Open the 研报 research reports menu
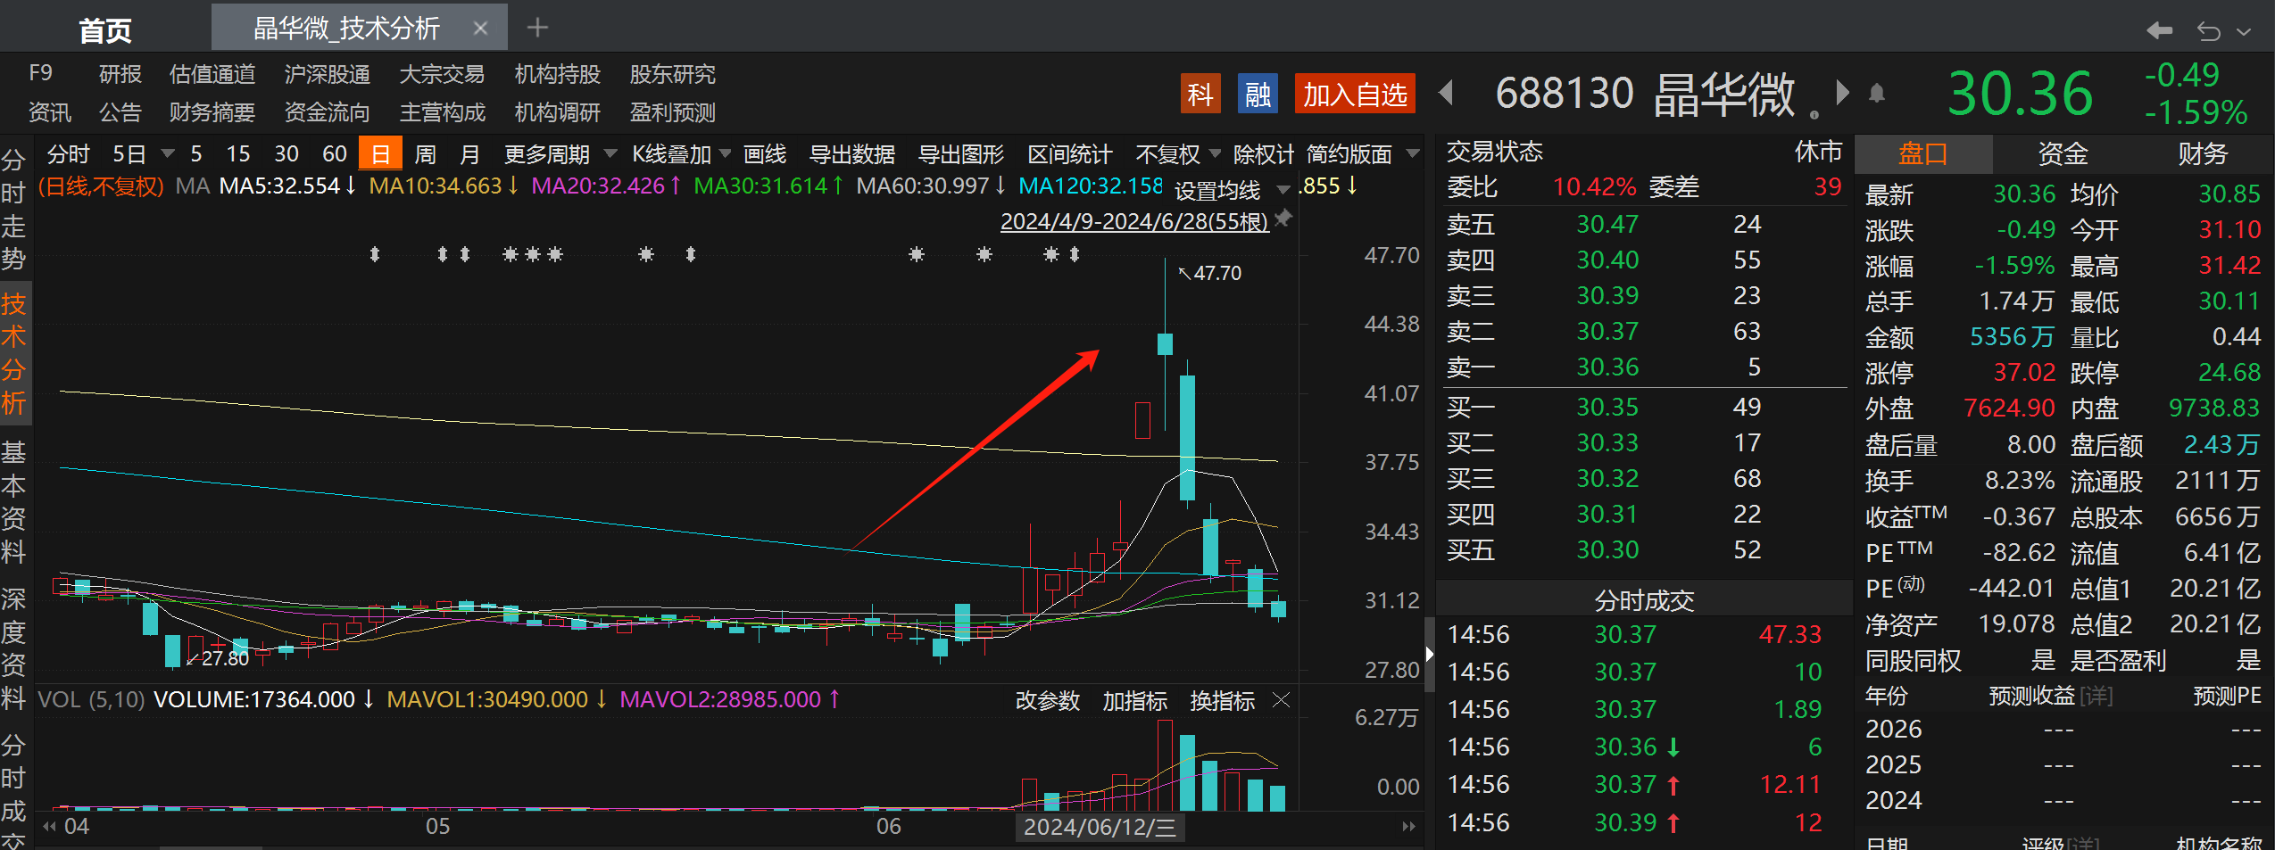Screen dimensions: 2275x850 coord(120,74)
